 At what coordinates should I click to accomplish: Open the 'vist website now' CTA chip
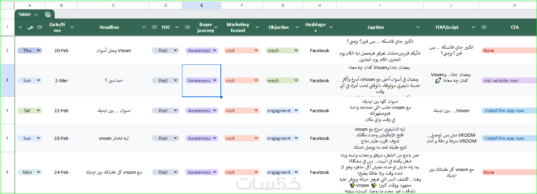509,81
